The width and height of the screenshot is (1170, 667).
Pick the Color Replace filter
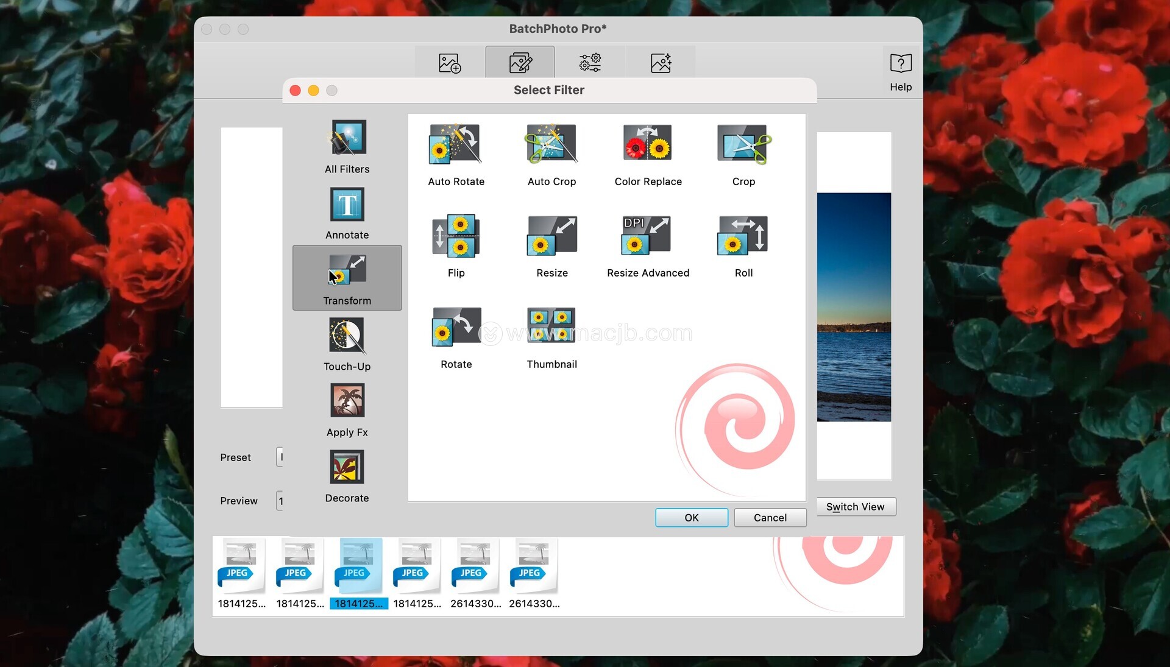(647, 144)
